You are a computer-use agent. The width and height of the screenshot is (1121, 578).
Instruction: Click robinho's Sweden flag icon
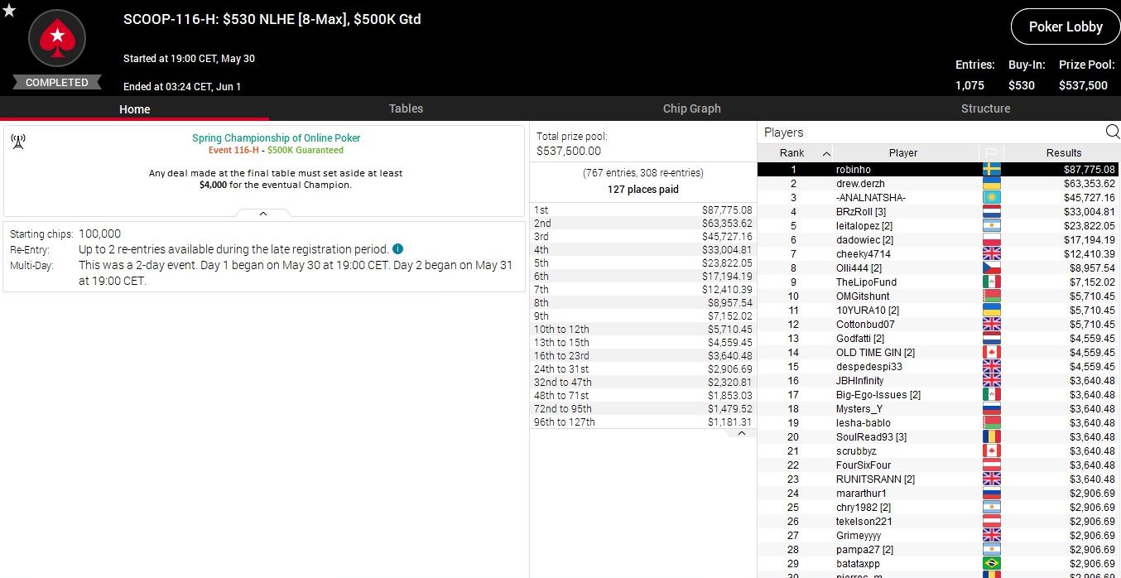click(x=991, y=170)
